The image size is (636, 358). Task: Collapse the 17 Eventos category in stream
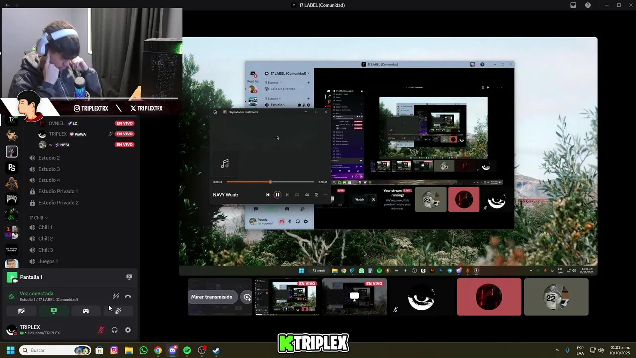pyautogui.click(x=273, y=82)
